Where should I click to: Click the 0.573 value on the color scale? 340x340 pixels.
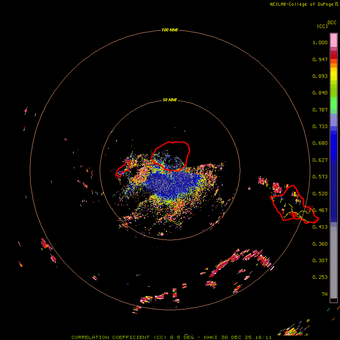320,177
